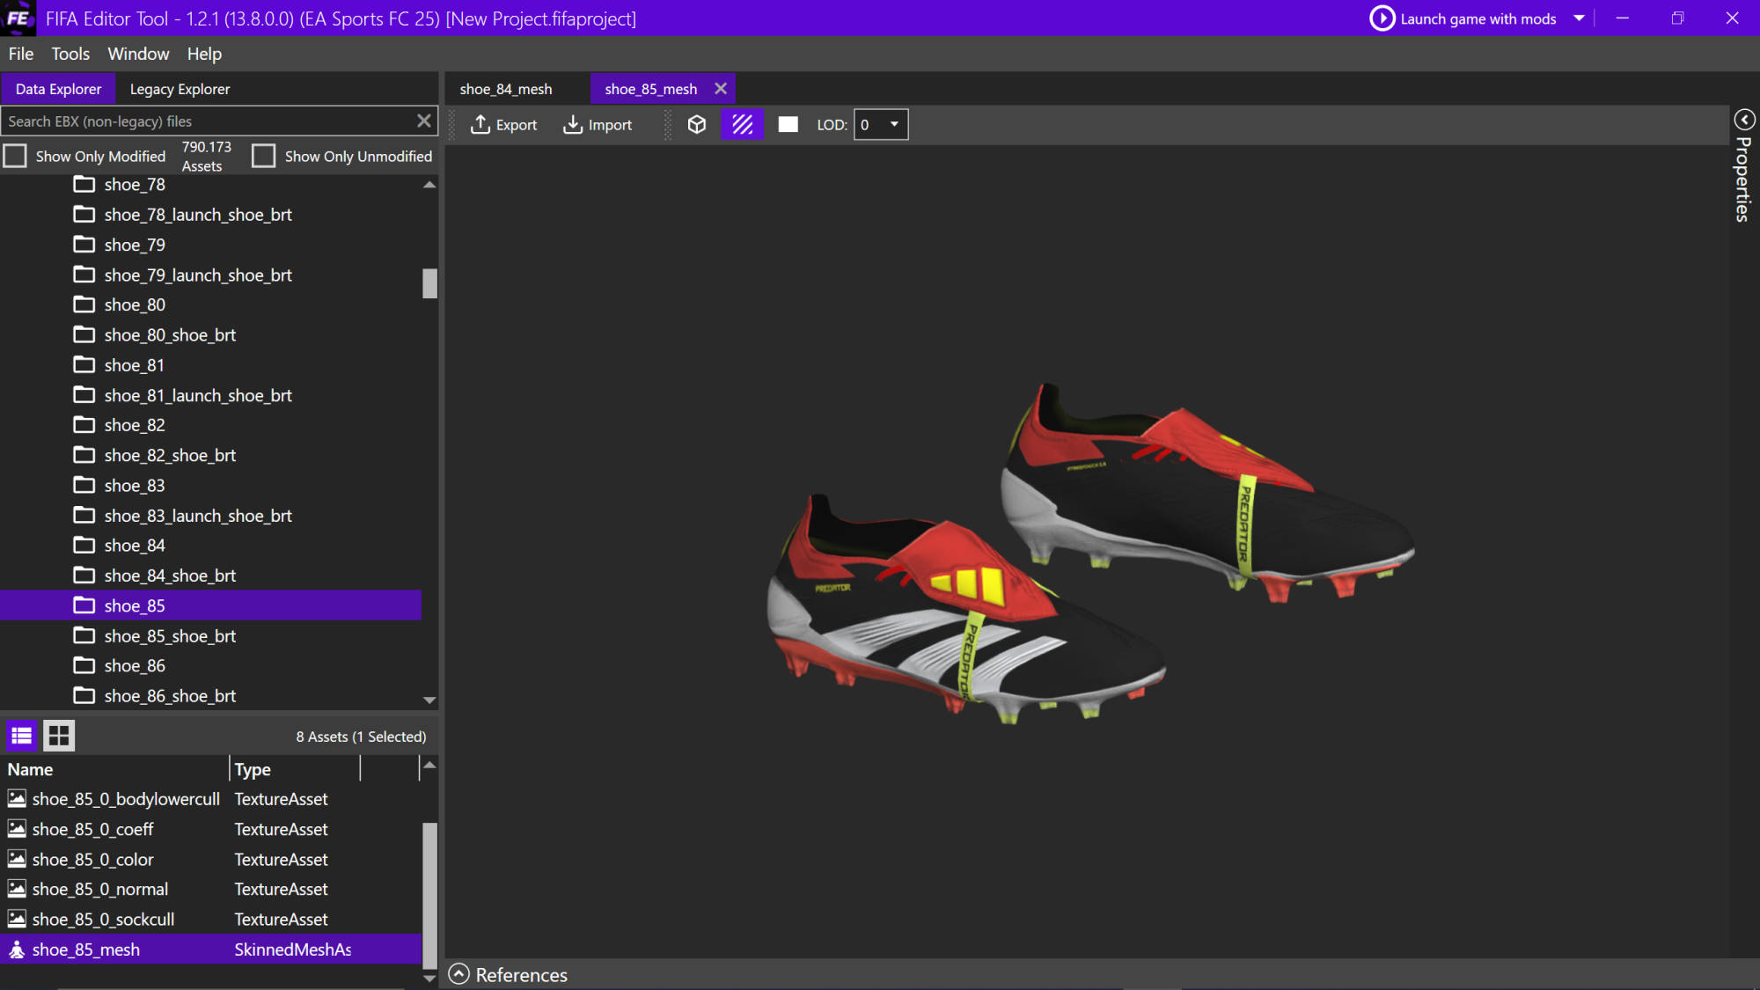Click the shoe_85_0_color texture icon

pos(17,859)
